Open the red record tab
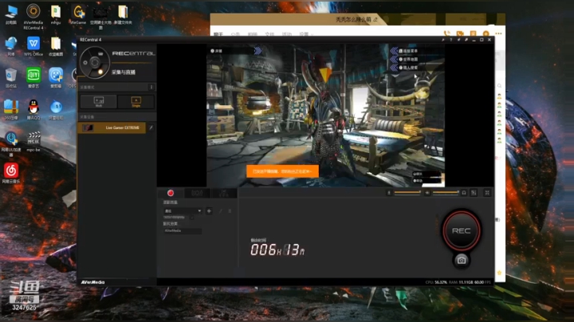This screenshot has height=322, width=574. [171, 193]
